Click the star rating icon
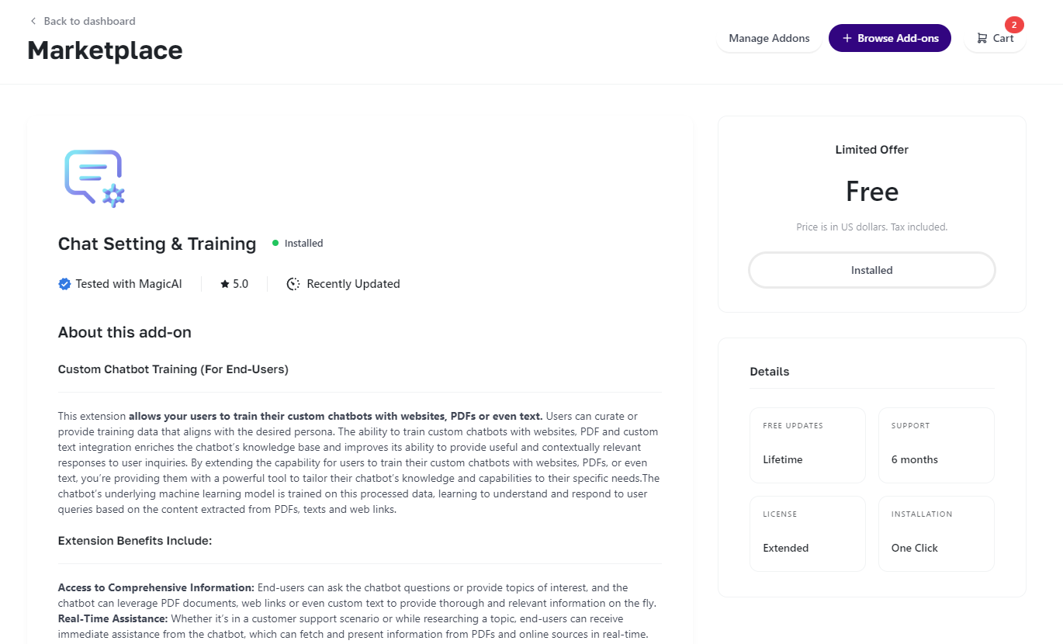Image resolution: width=1063 pixels, height=644 pixels. pos(225,284)
